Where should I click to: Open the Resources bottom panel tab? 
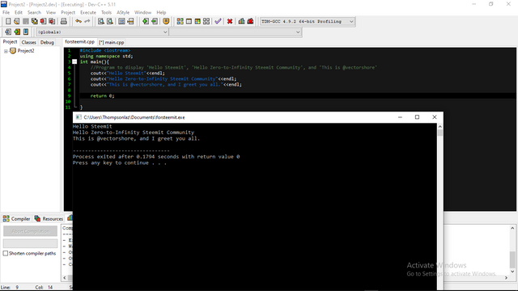49,218
